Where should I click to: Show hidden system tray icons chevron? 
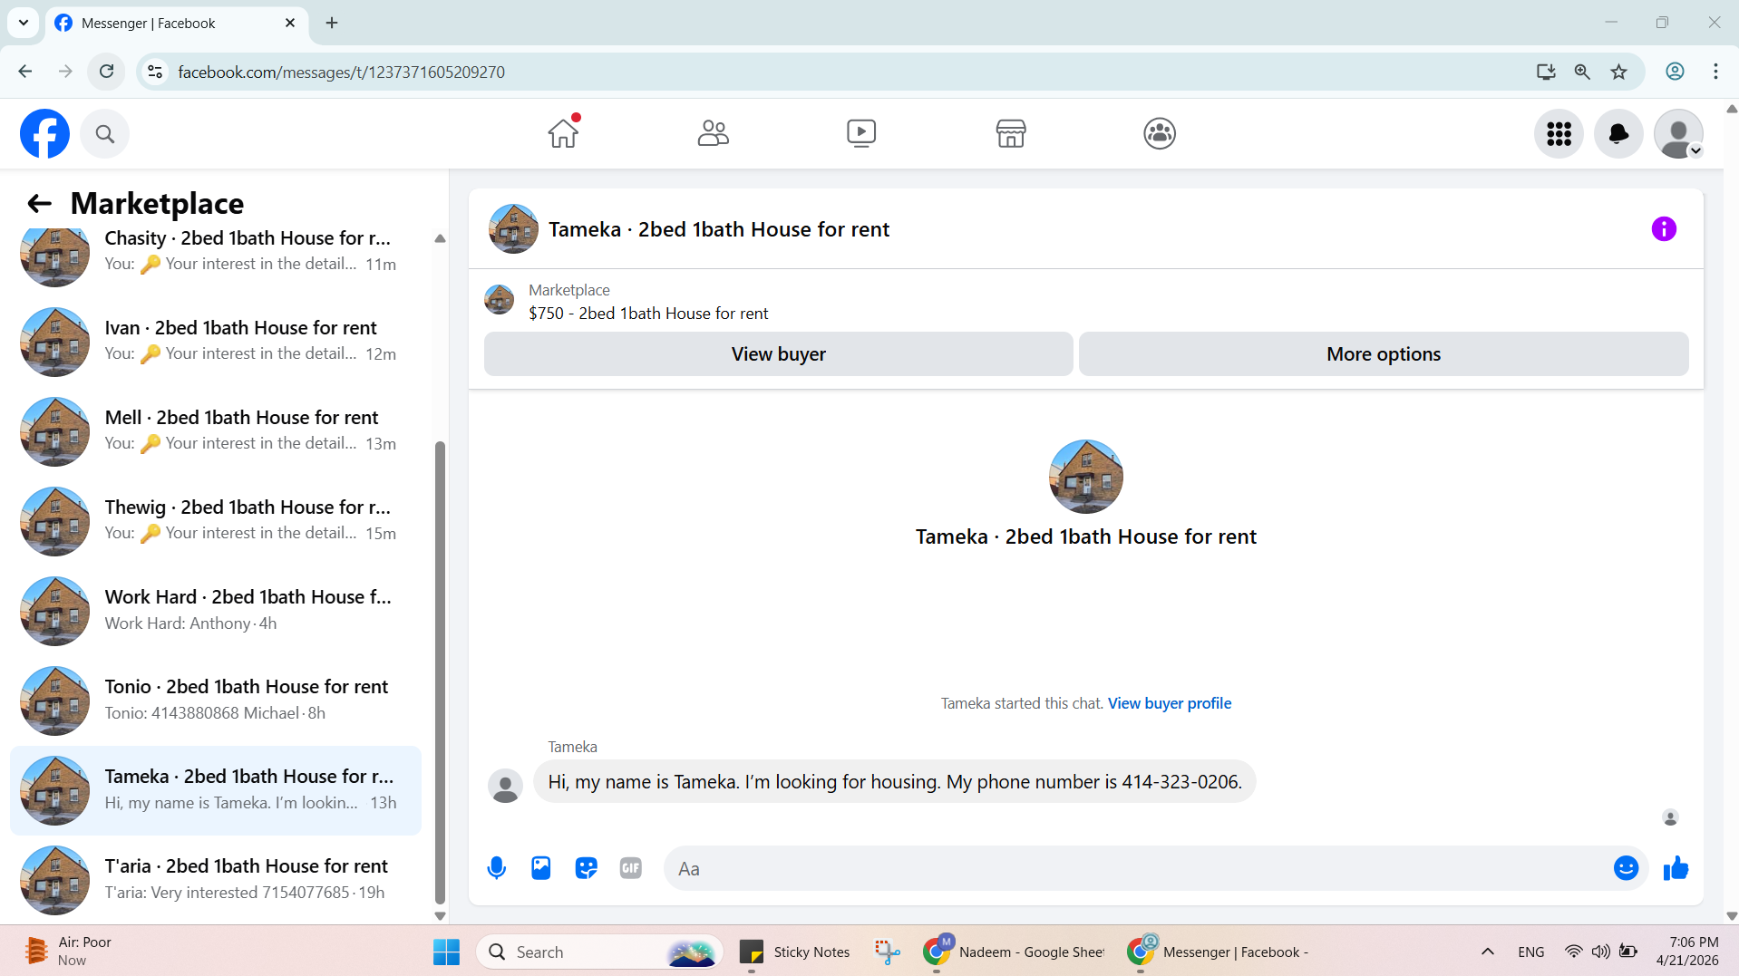(1487, 952)
